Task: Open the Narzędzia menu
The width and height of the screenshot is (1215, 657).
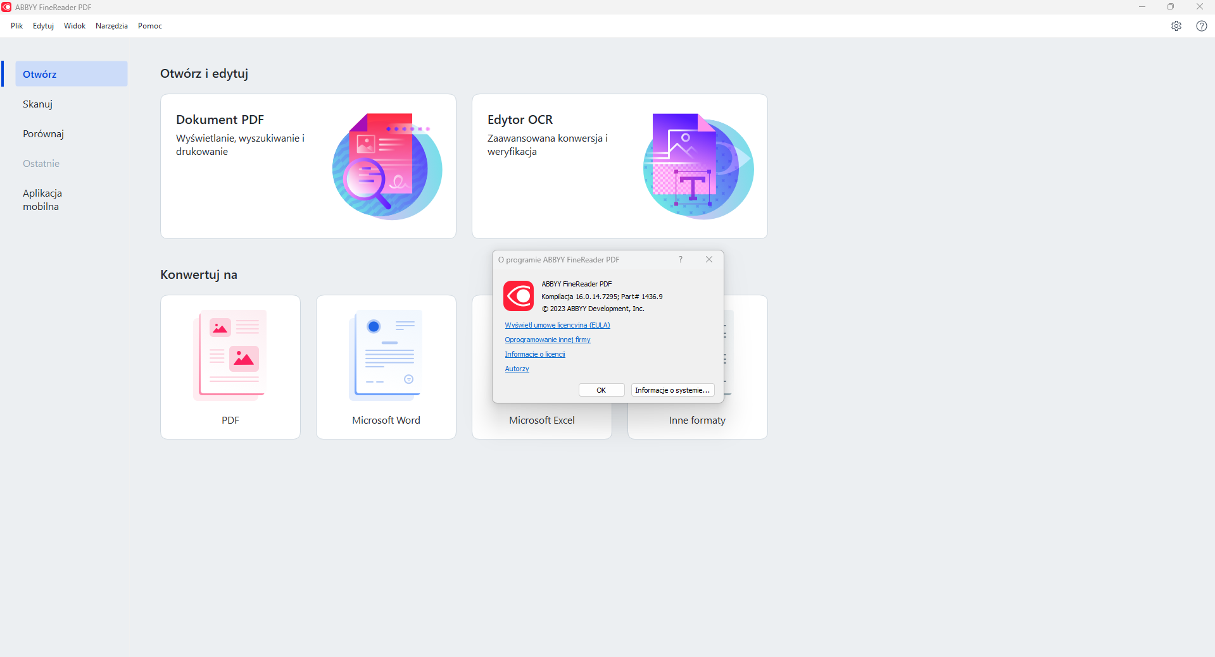Action: (111, 26)
